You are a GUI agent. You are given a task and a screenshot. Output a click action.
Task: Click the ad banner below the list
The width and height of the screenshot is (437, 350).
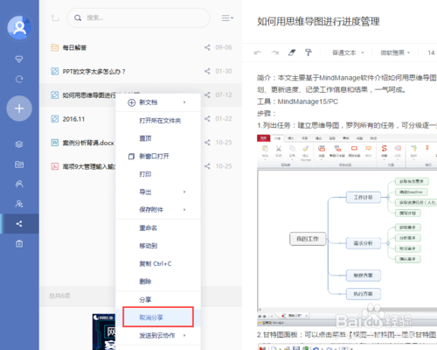coord(104,332)
